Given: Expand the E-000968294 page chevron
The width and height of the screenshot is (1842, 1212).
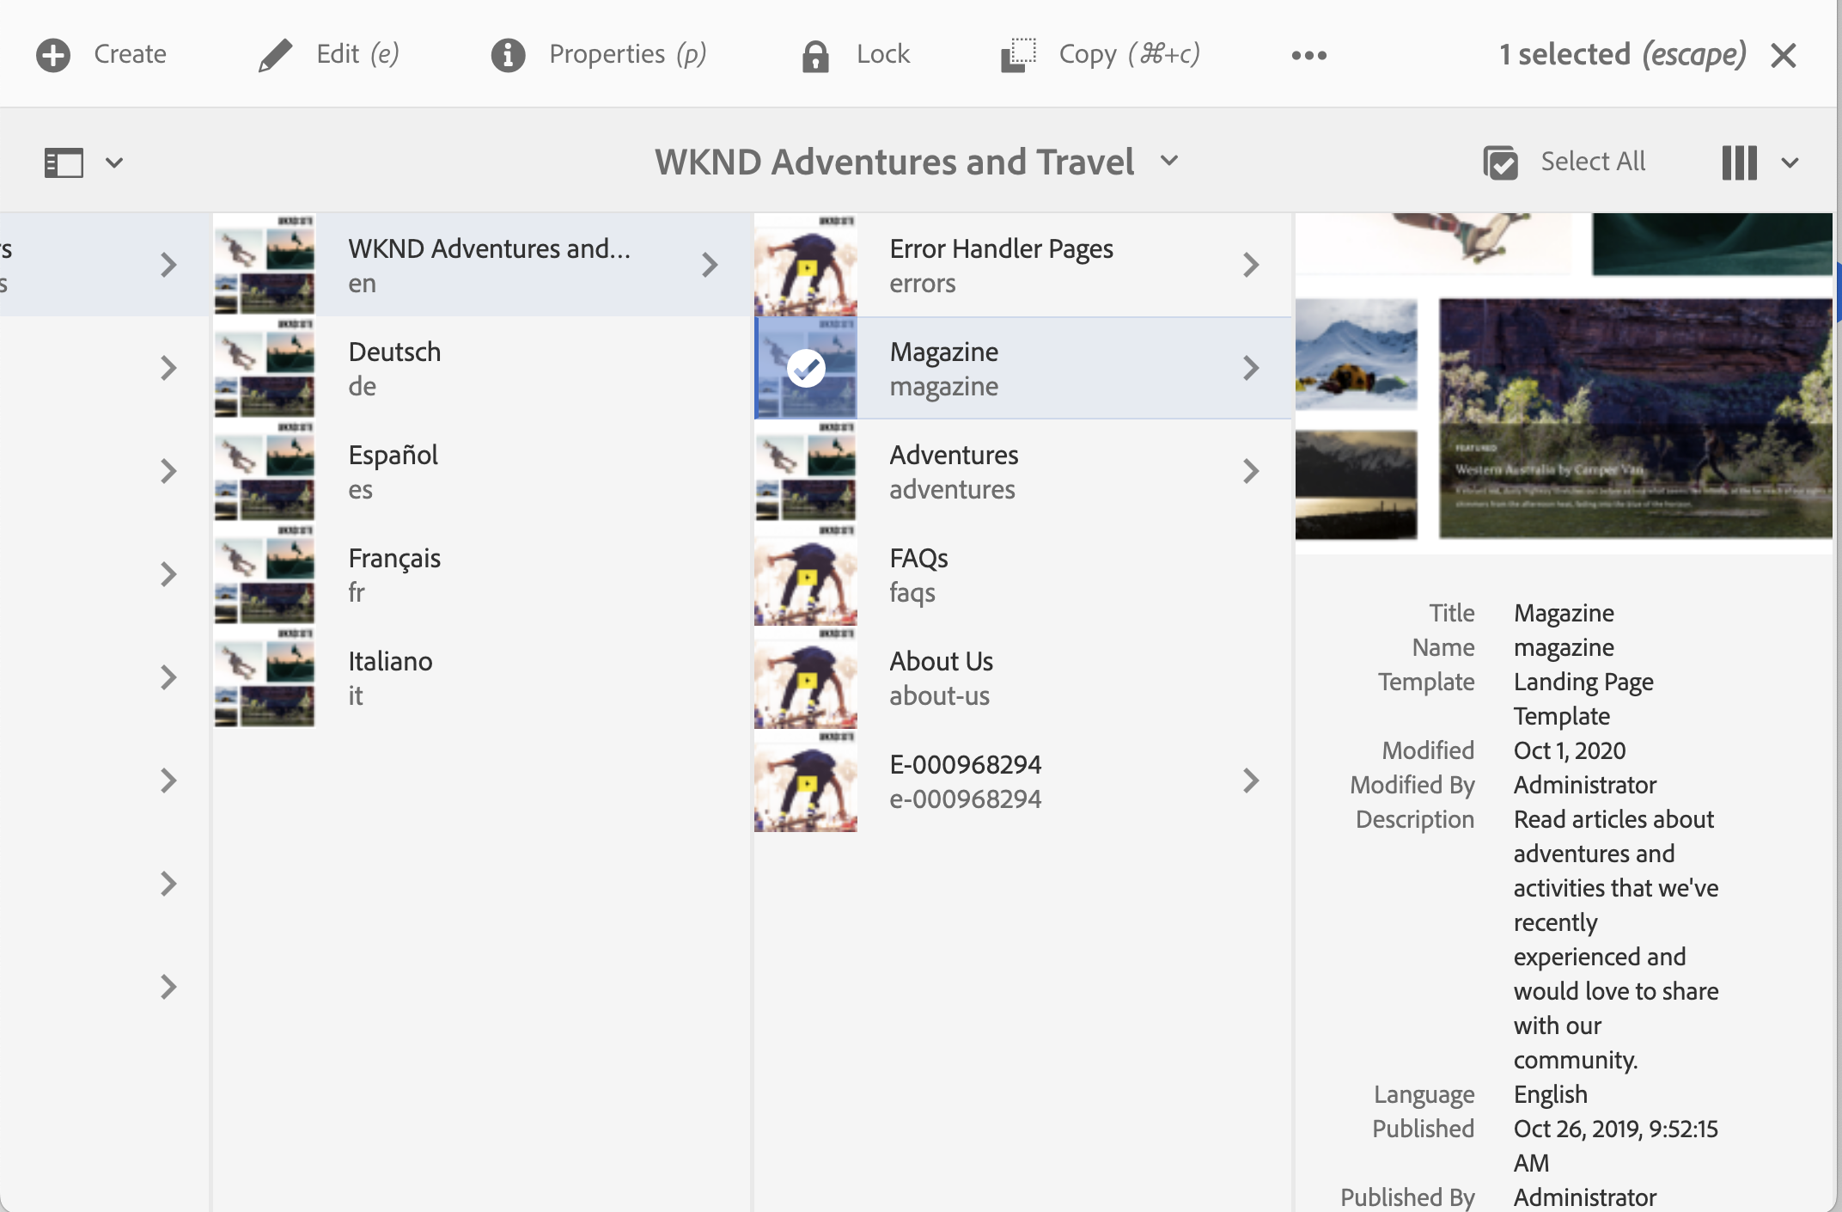Looking at the screenshot, I should pyautogui.click(x=1251, y=780).
